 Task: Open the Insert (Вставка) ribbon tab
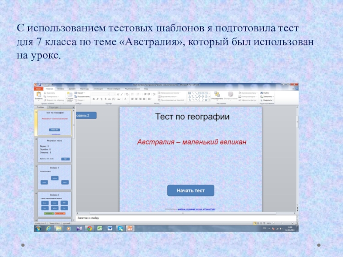pyautogui.click(x=61, y=89)
